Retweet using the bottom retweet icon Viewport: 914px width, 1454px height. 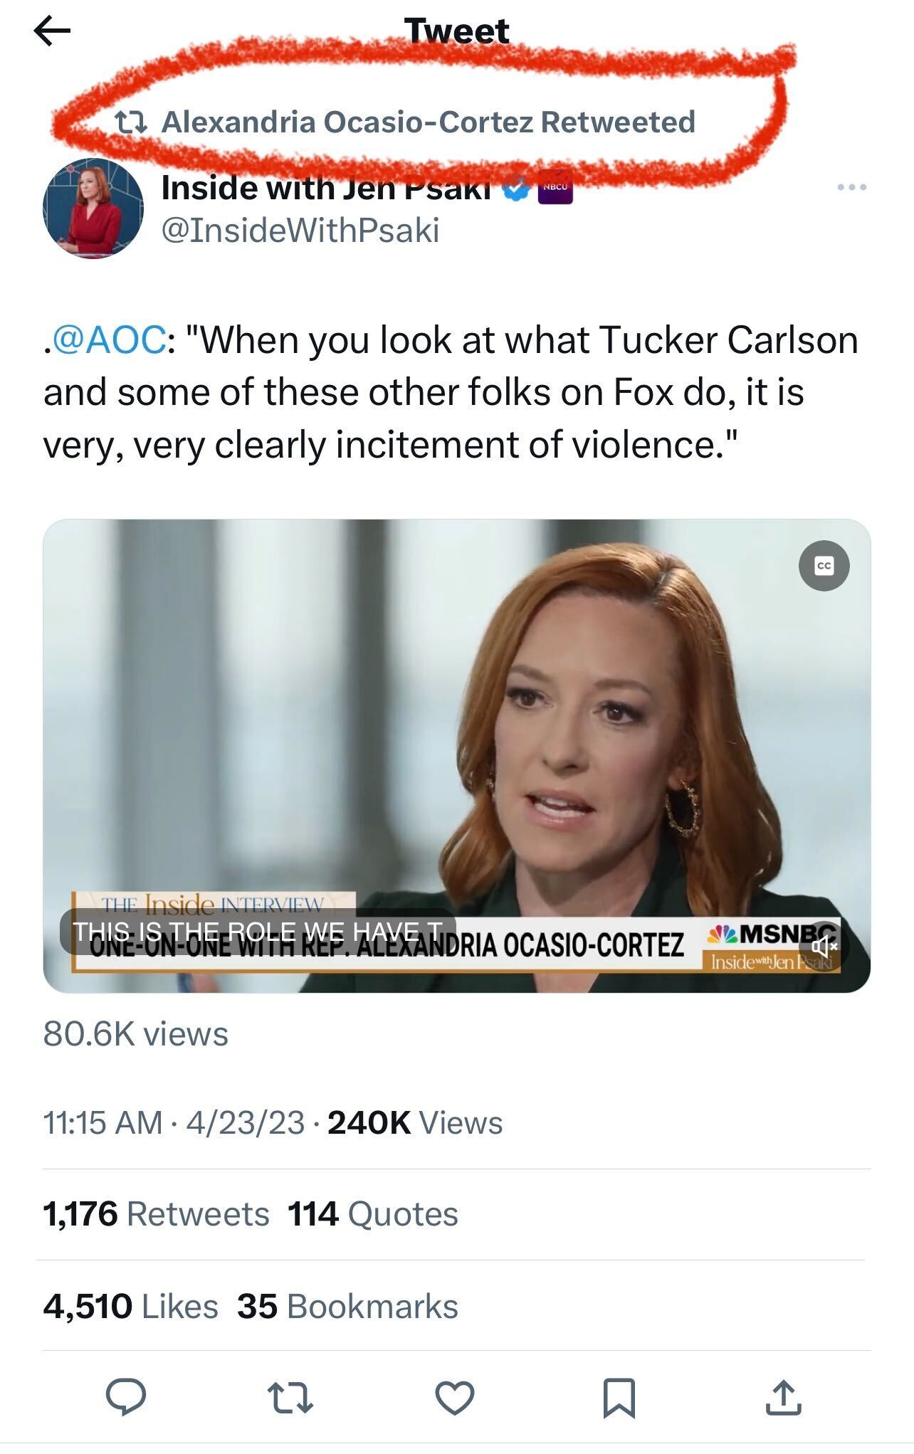pyautogui.click(x=290, y=1397)
